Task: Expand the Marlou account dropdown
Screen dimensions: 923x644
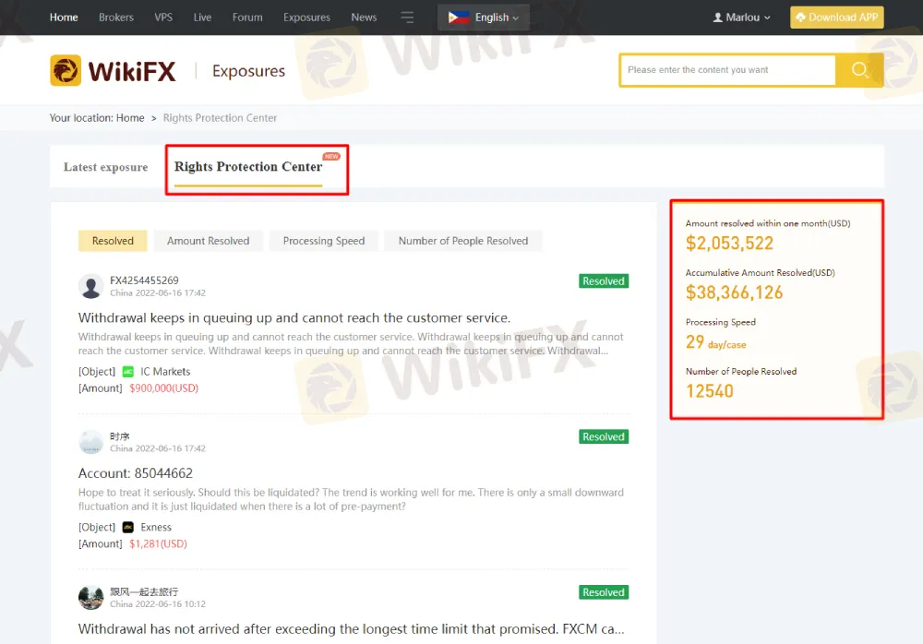Action: (742, 18)
